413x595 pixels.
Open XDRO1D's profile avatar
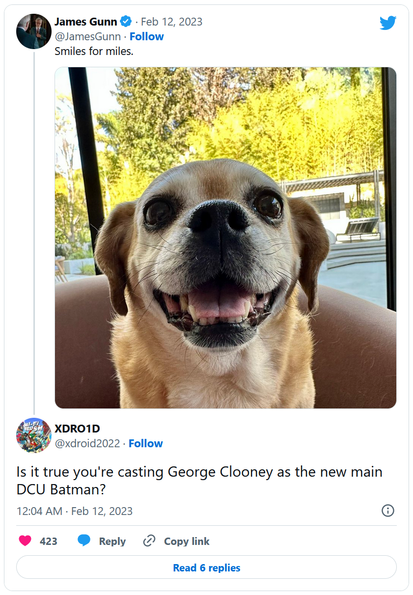coord(33,435)
